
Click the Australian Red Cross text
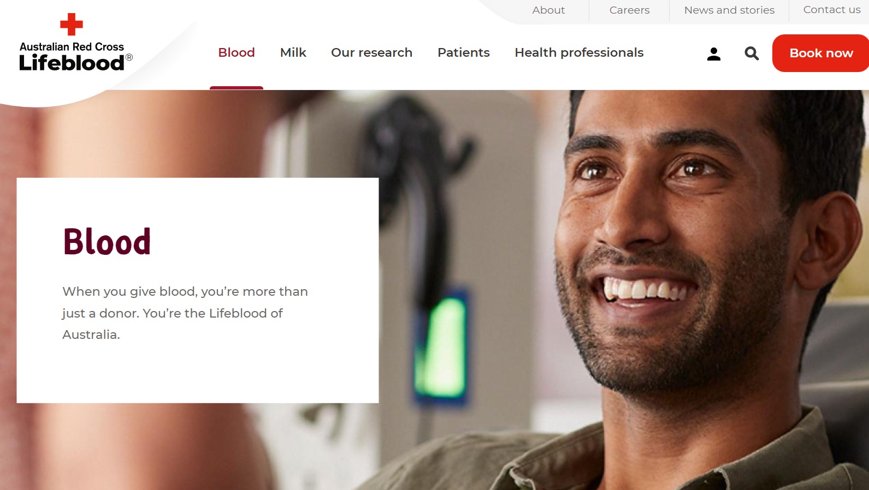tap(72, 47)
